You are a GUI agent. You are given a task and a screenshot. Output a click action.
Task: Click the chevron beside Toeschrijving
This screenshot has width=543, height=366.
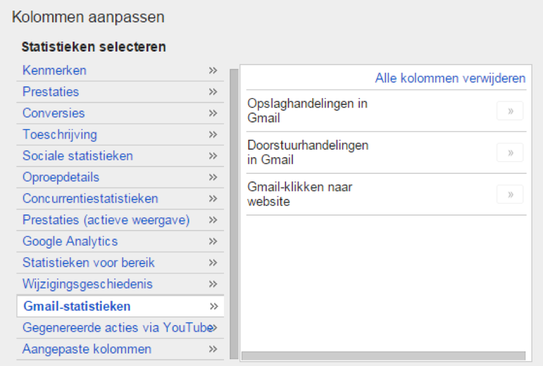tap(213, 135)
